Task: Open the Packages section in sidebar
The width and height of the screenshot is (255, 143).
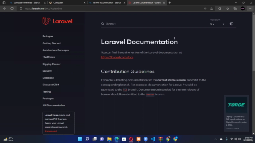Action: pyautogui.click(x=48, y=99)
